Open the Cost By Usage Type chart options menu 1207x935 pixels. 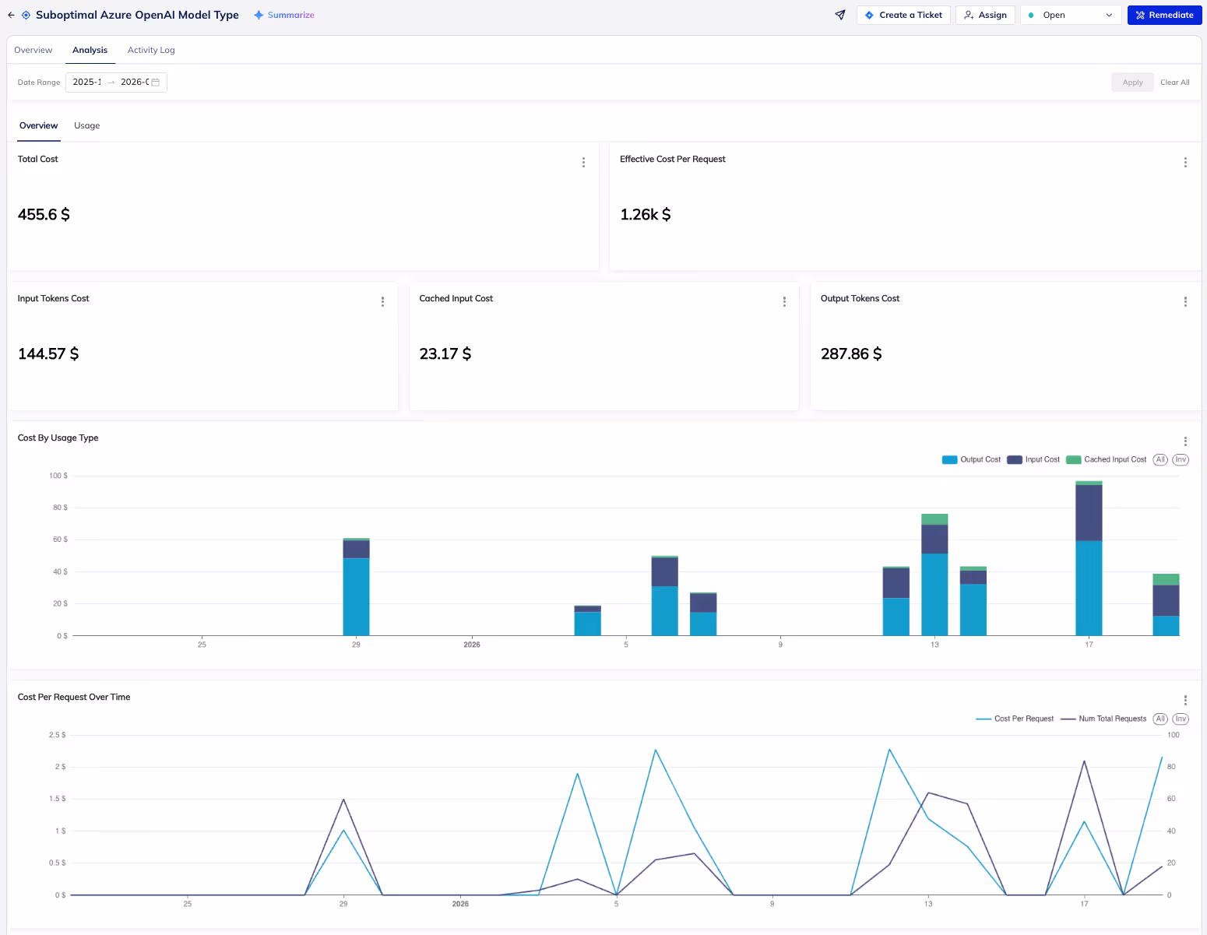tap(1185, 441)
